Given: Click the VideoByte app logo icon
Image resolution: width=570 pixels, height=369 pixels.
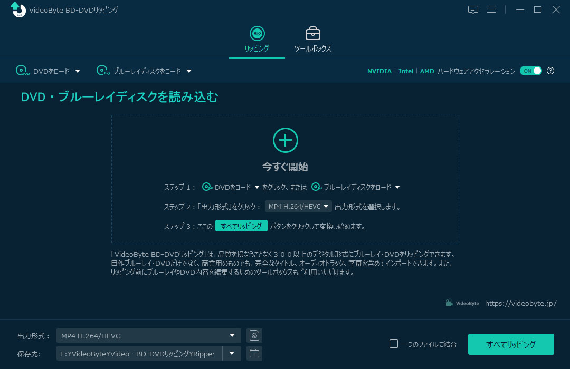Looking at the screenshot, I should (18, 9).
